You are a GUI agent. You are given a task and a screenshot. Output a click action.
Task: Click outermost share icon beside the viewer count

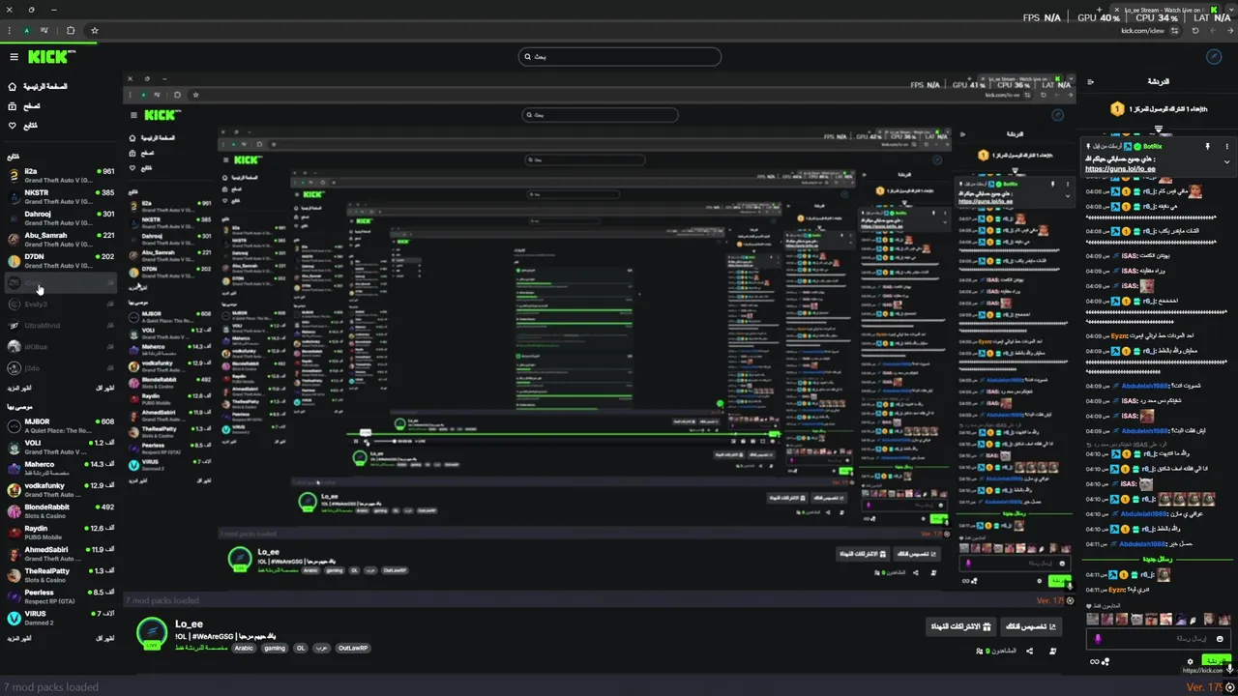tap(1029, 651)
